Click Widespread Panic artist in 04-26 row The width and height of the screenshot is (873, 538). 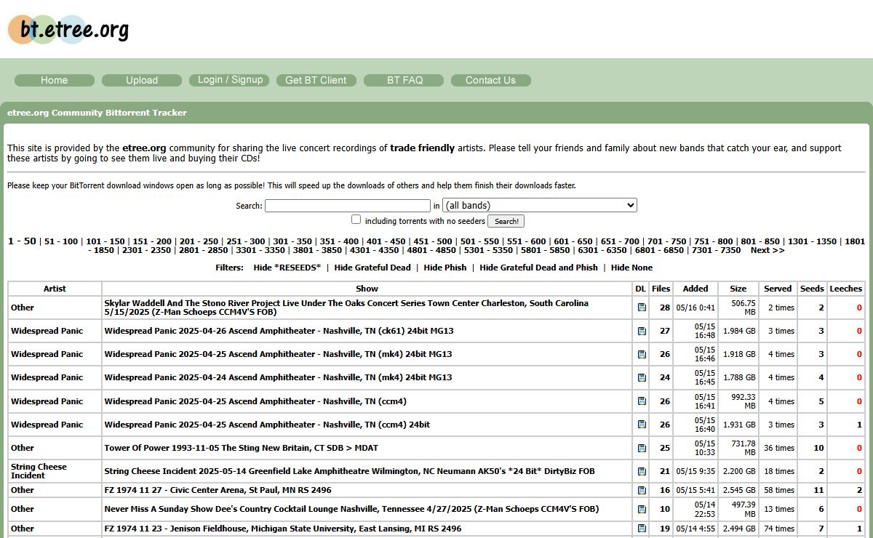click(47, 331)
